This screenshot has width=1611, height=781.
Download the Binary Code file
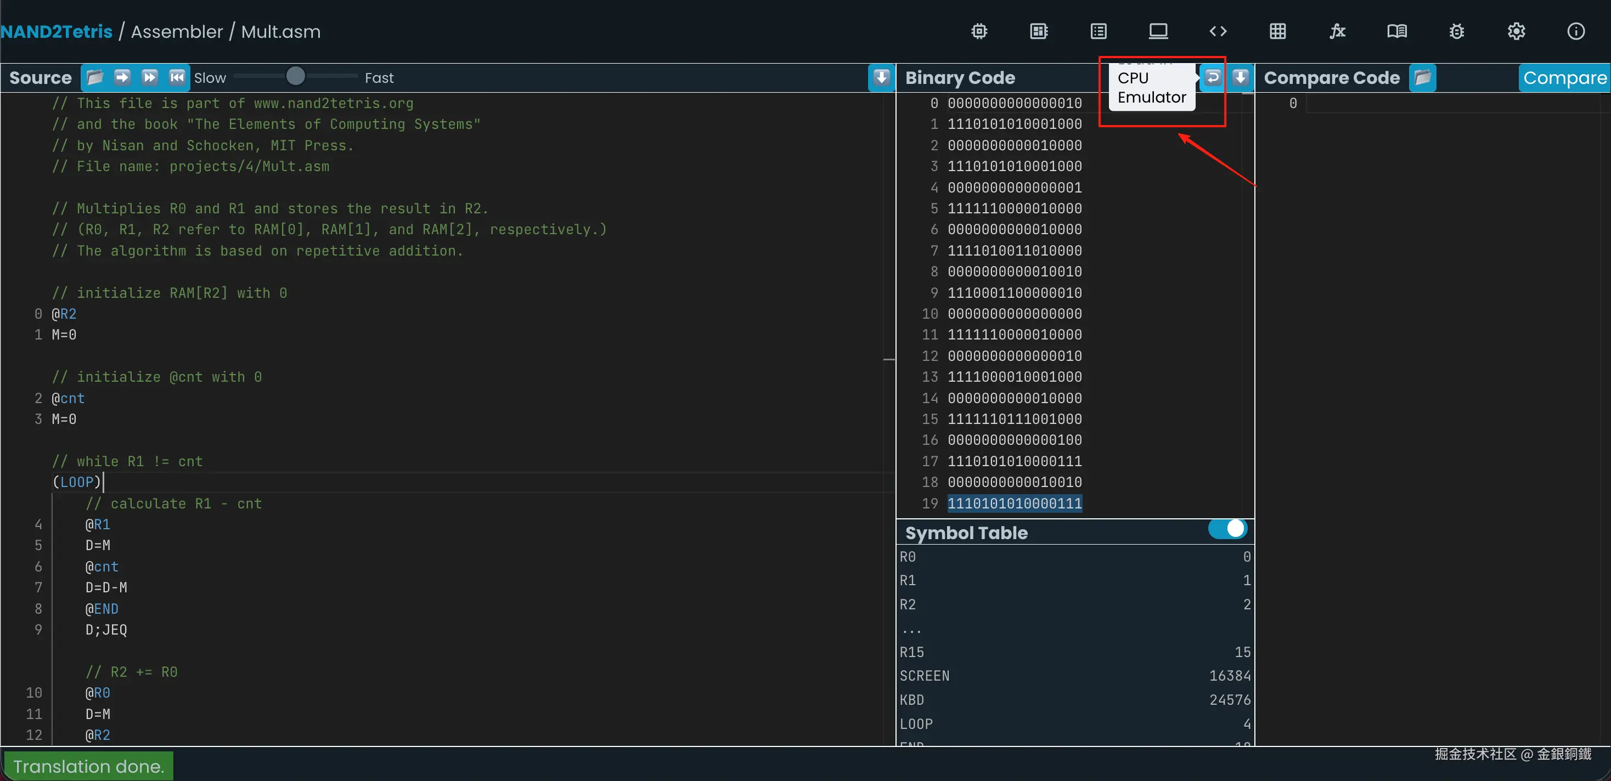(1241, 77)
